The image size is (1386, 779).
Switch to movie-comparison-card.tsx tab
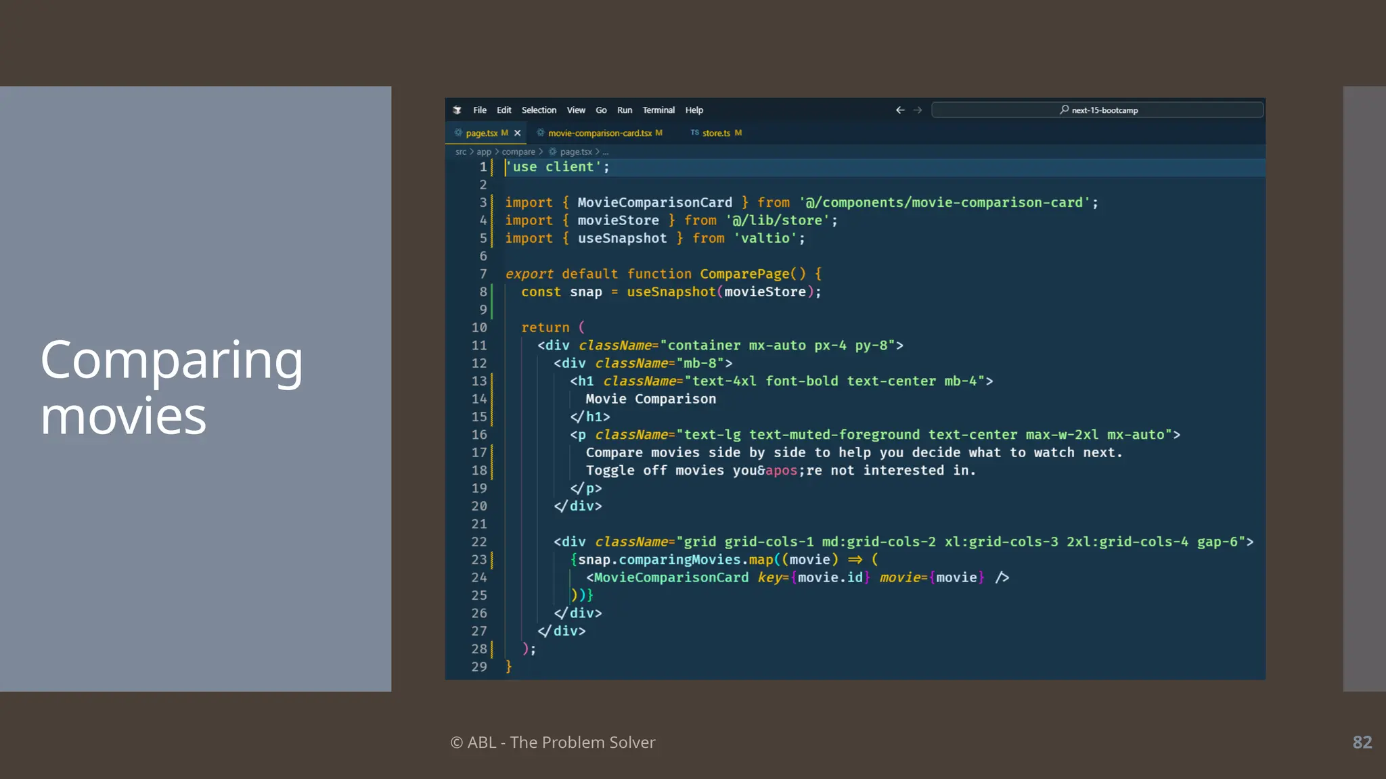pos(600,133)
